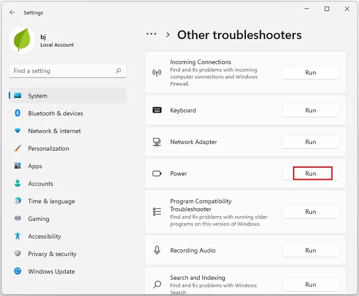Open Bluetooth & devices settings

(68, 113)
